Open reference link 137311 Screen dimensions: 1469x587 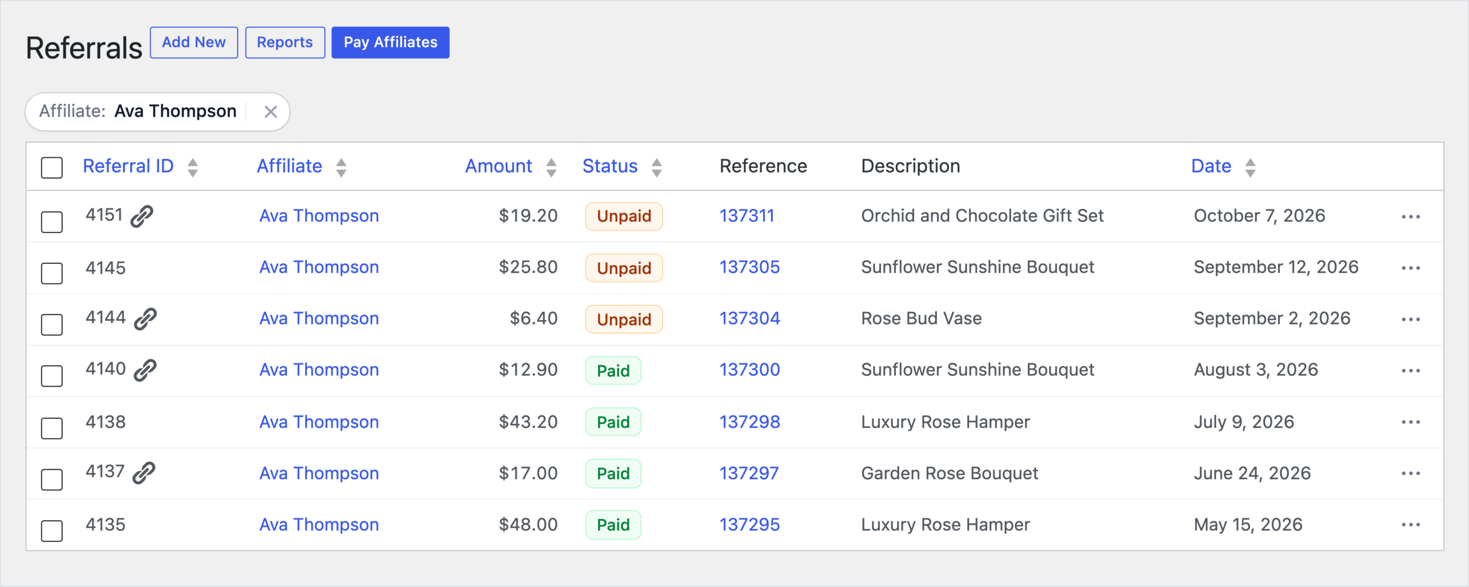(x=747, y=216)
